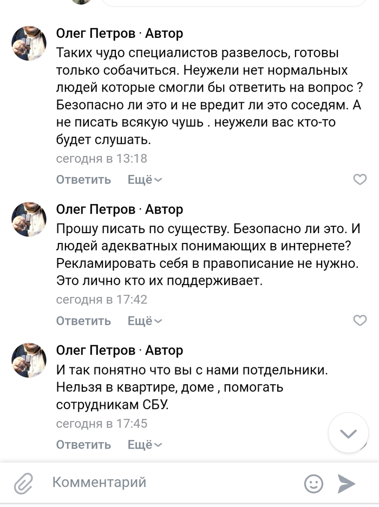
Task: Show "Ещё" options for 17:45 comment
Action: point(145,445)
